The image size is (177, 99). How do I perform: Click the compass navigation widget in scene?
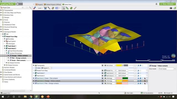point(173,56)
